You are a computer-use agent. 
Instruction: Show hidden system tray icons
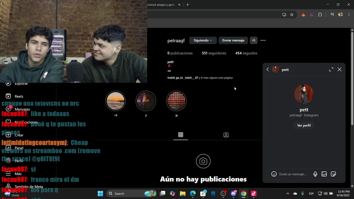coord(288,193)
